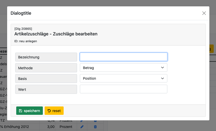This screenshot has width=216, height=131.
Task: Open the Methode dropdown showing Betrag
Action: (123, 68)
